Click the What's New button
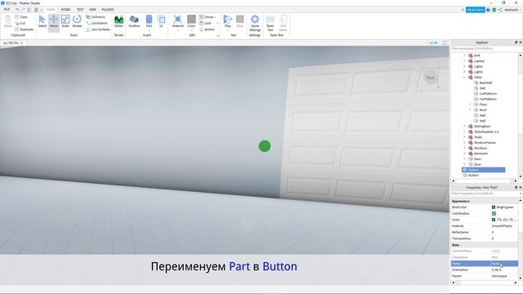The width and height of the screenshot is (523, 294). [x=476, y=10]
